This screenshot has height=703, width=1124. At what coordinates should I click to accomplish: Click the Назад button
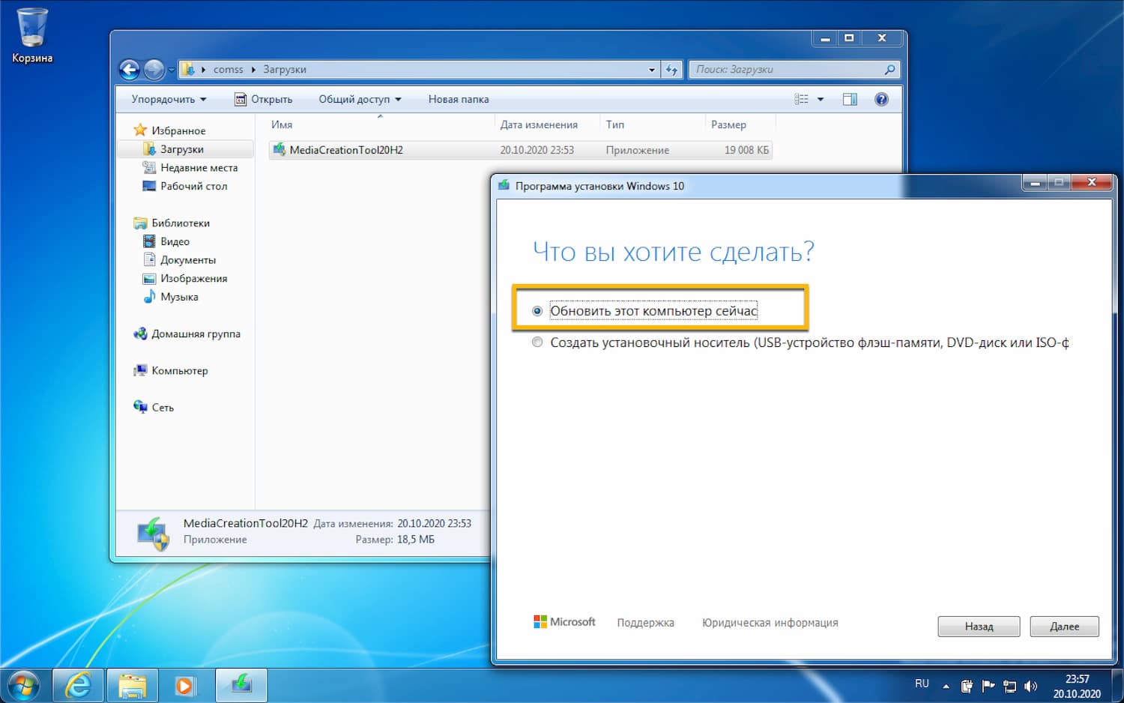pos(979,627)
